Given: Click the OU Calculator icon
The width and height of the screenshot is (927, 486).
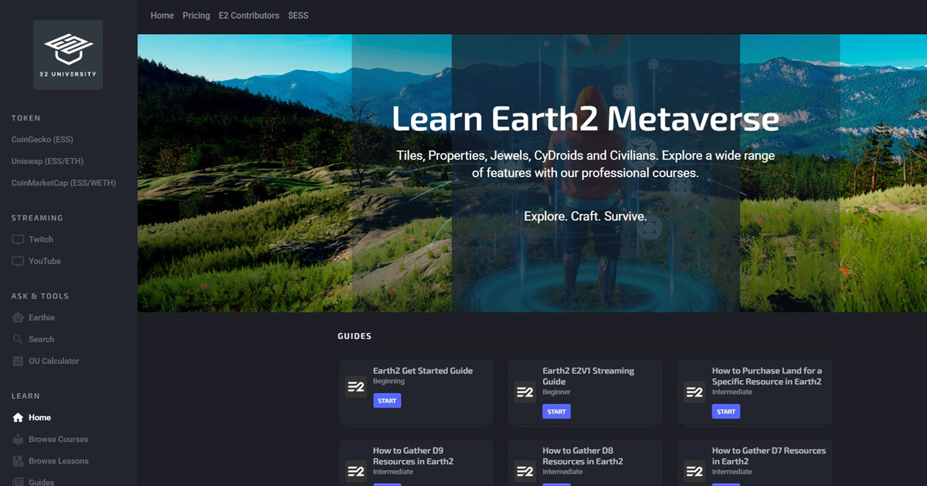Looking at the screenshot, I should click(x=18, y=361).
